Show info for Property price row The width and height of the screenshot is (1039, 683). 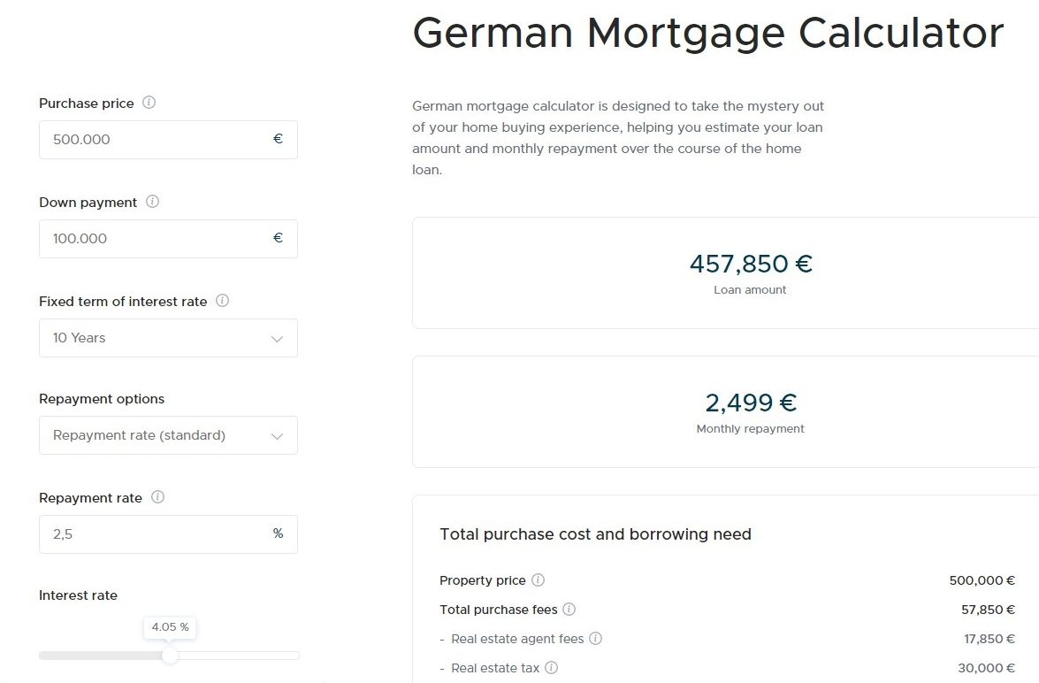[538, 580]
